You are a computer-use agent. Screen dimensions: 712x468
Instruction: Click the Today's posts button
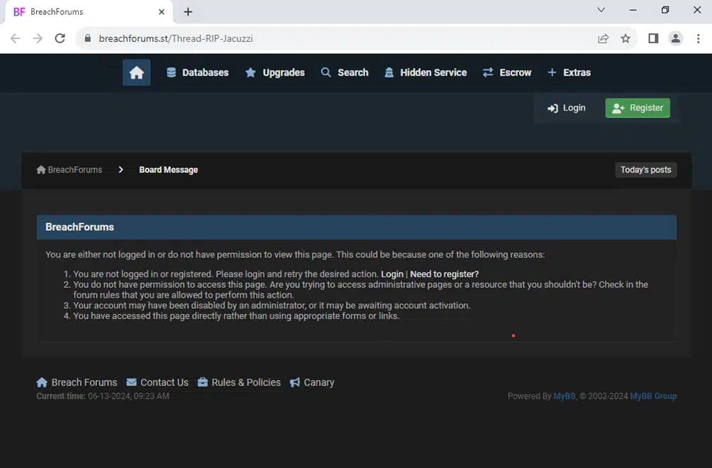point(645,169)
